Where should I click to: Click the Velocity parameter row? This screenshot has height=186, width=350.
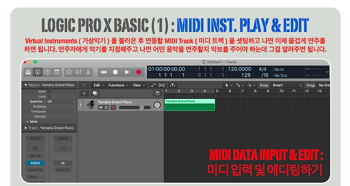coord(49,117)
